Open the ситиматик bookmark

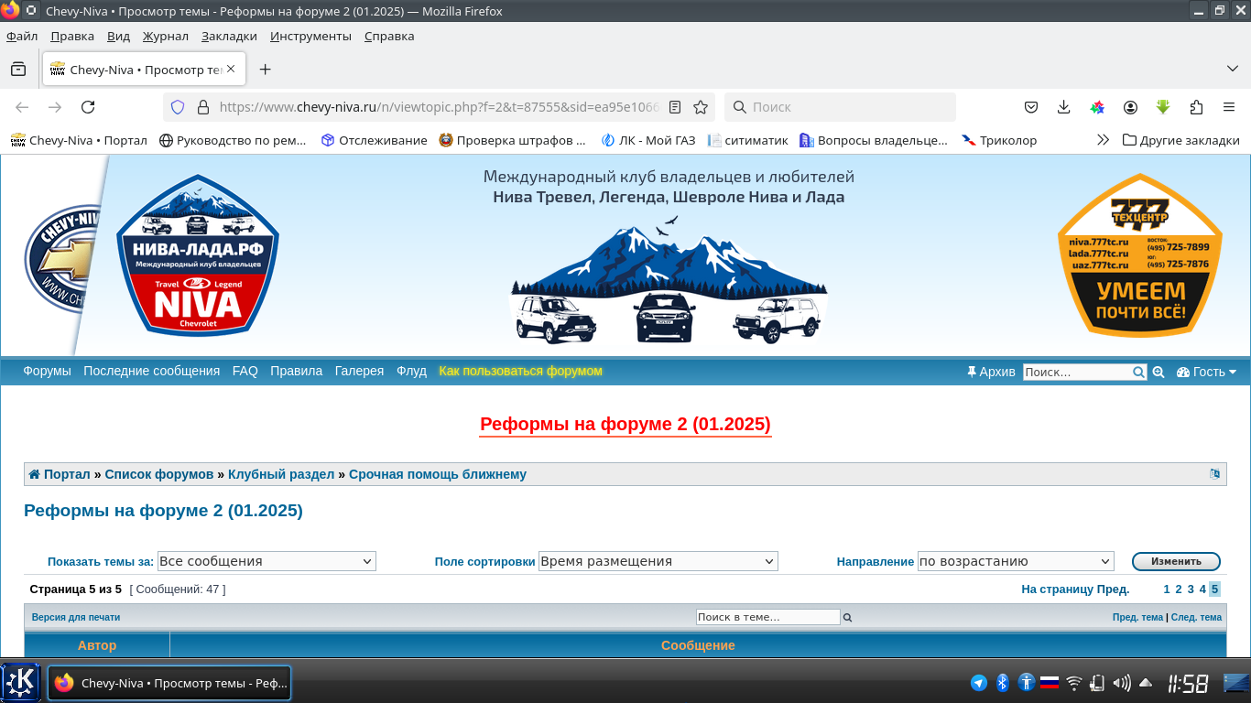(x=746, y=140)
